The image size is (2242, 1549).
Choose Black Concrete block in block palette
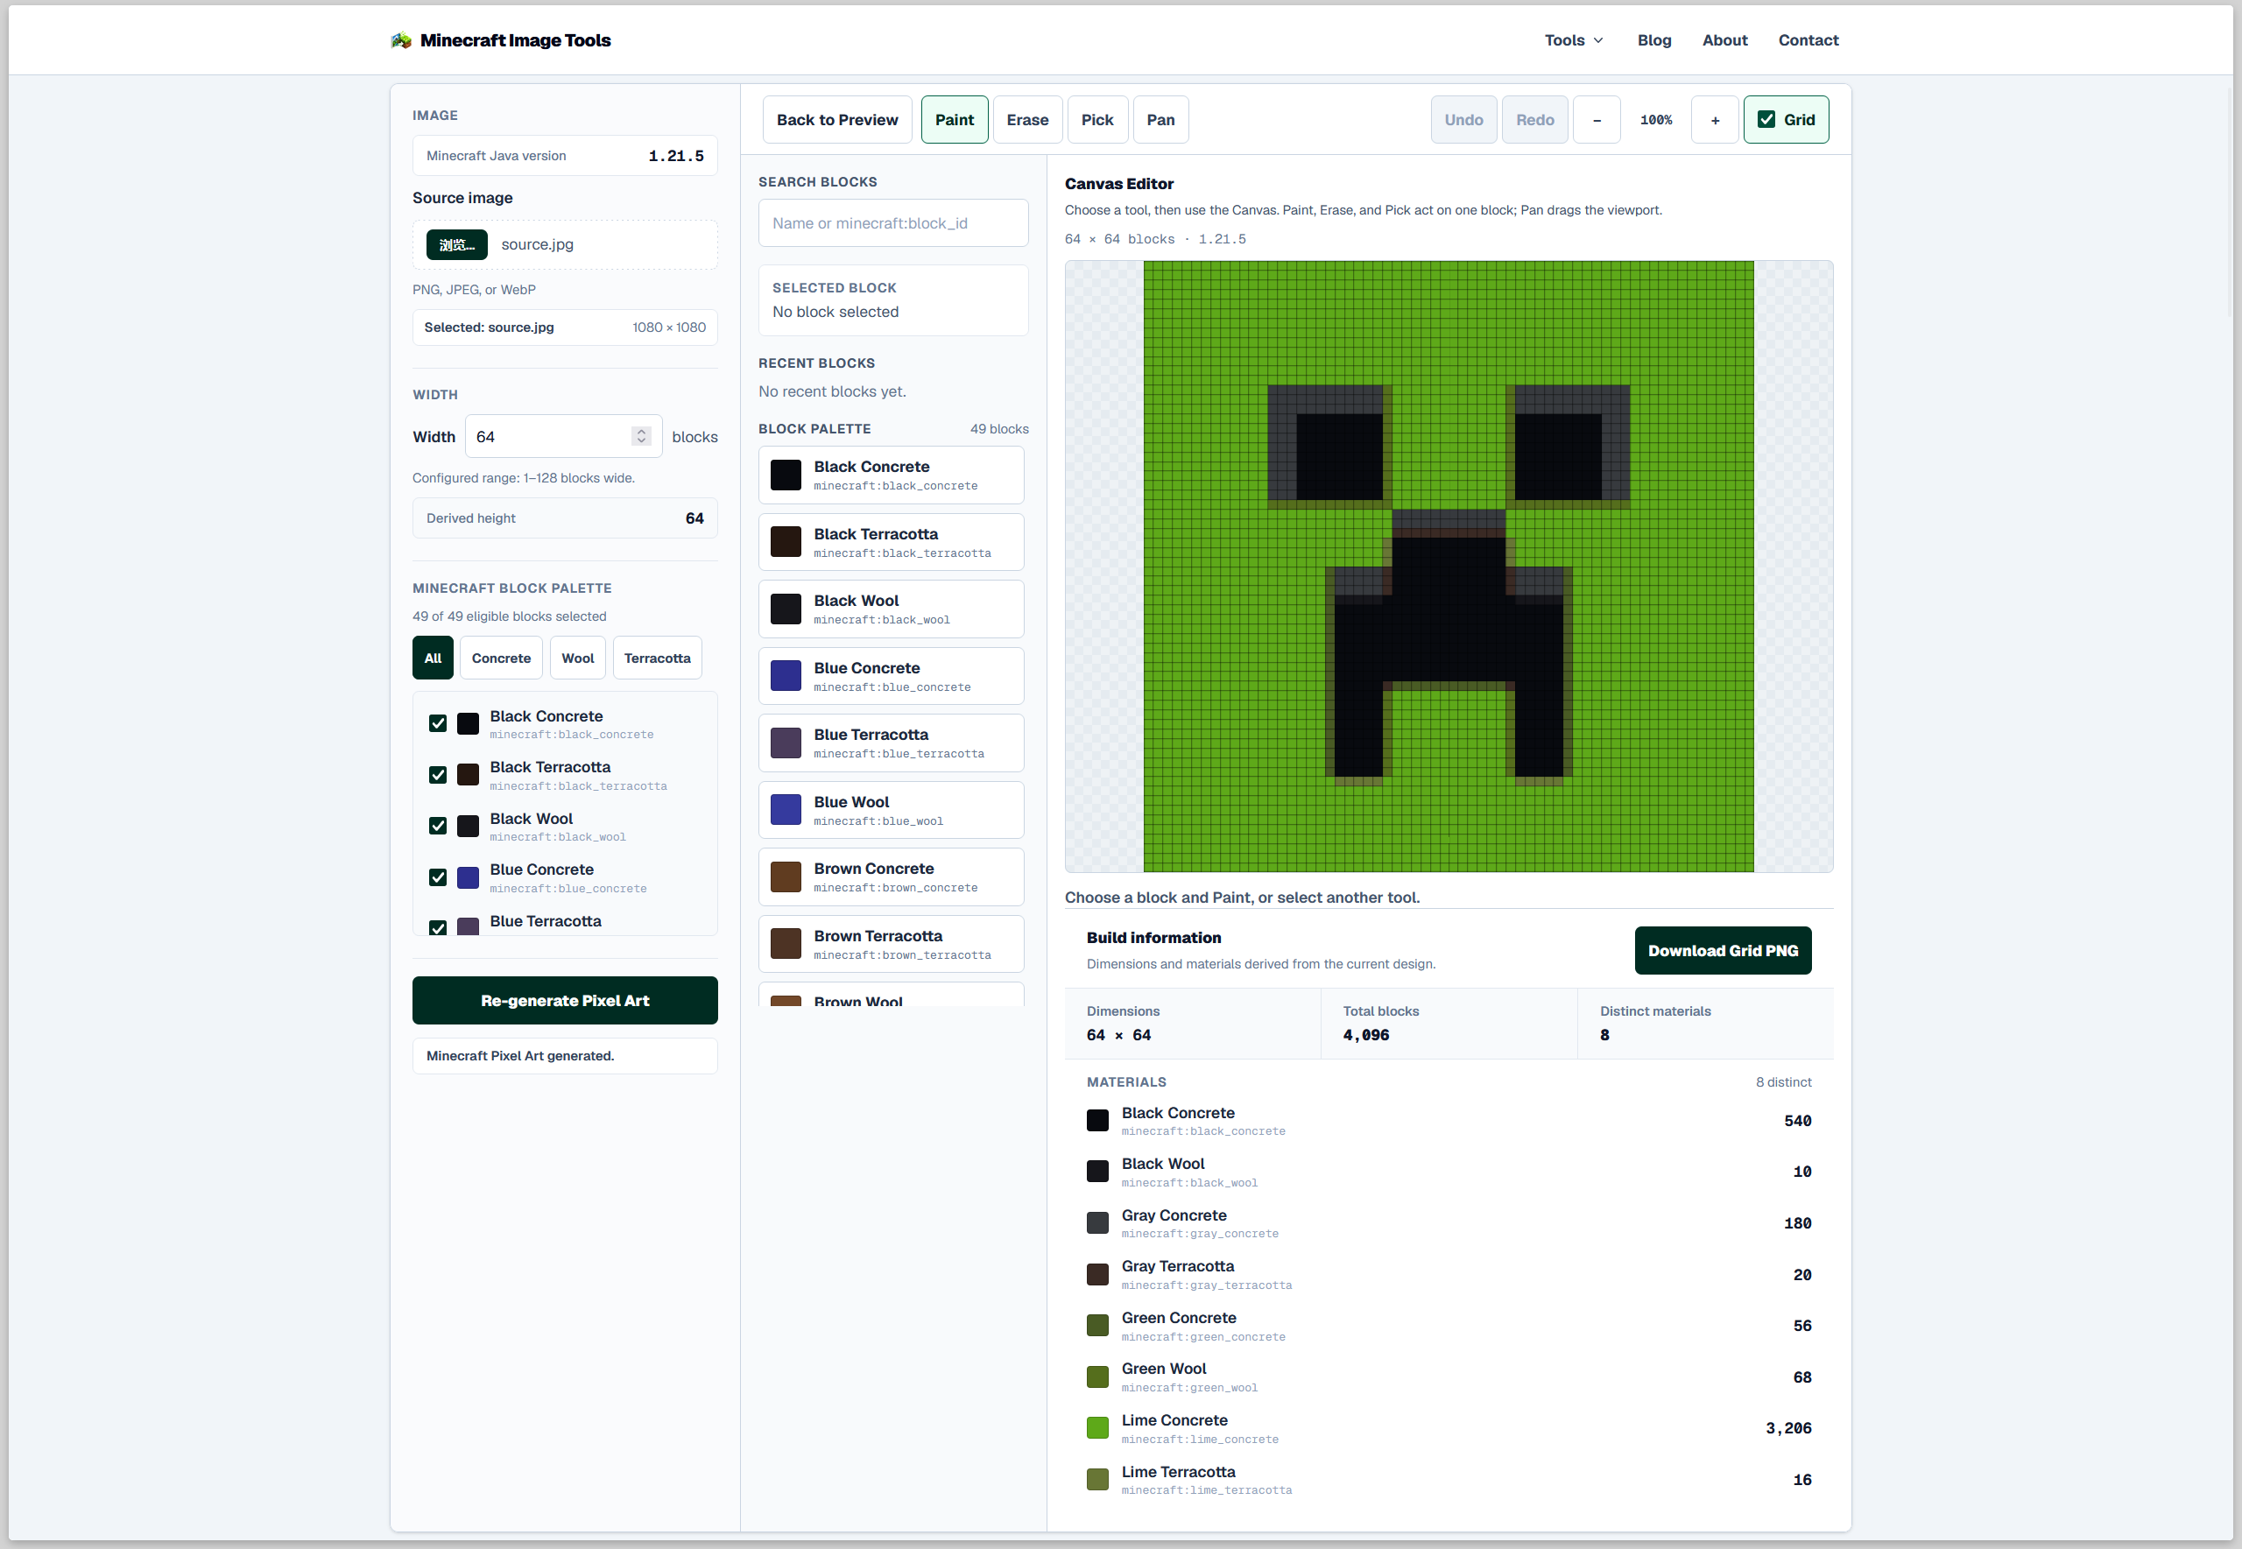[891, 475]
